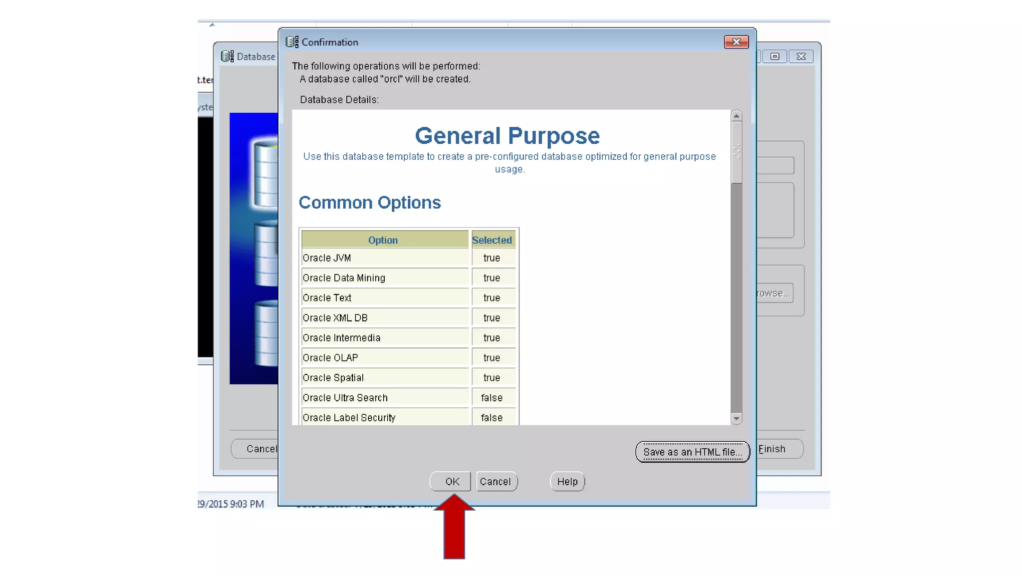Click the Option column header
Image resolution: width=1022 pixels, height=575 pixels.
[383, 240]
